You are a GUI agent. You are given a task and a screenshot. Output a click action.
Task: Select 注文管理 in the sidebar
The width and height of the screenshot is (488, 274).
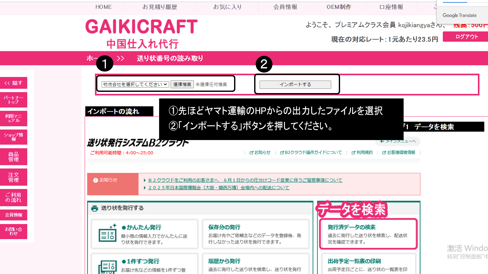pyautogui.click(x=14, y=177)
